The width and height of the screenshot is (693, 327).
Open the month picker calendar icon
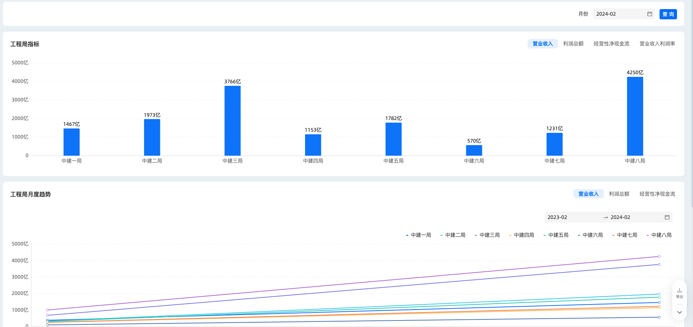click(649, 14)
